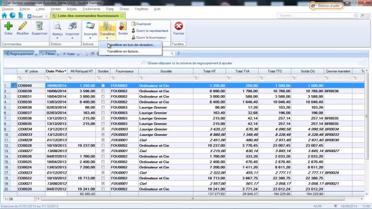The image size is (372, 209).
Task: Toggle the Soldée checkbox for CD0028
Action: [103, 146]
